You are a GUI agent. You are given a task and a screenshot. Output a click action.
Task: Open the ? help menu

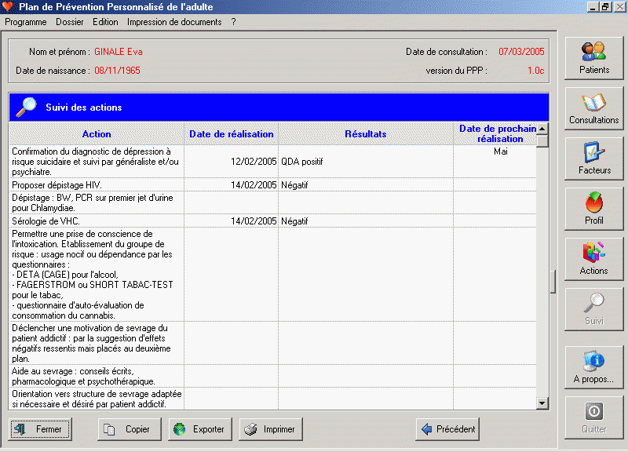click(x=233, y=22)
